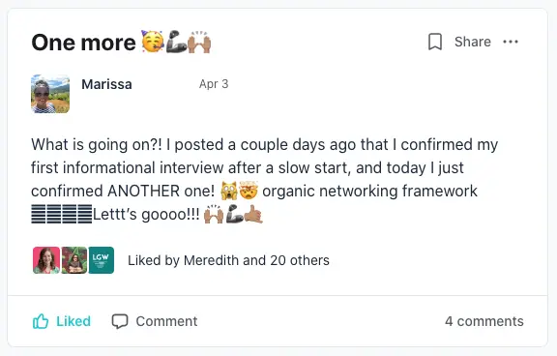Screen dimensions: 557x356
Task: Click the Comment speech bubble icon
Action: 120,321
